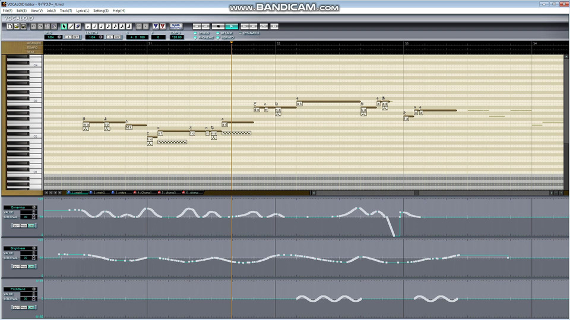
Task: Create a new sequence with New file icon
Action: [x=10, y=27]
